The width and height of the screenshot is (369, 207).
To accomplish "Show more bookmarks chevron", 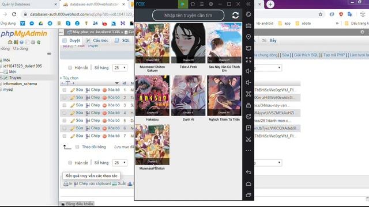I will 337,23.
